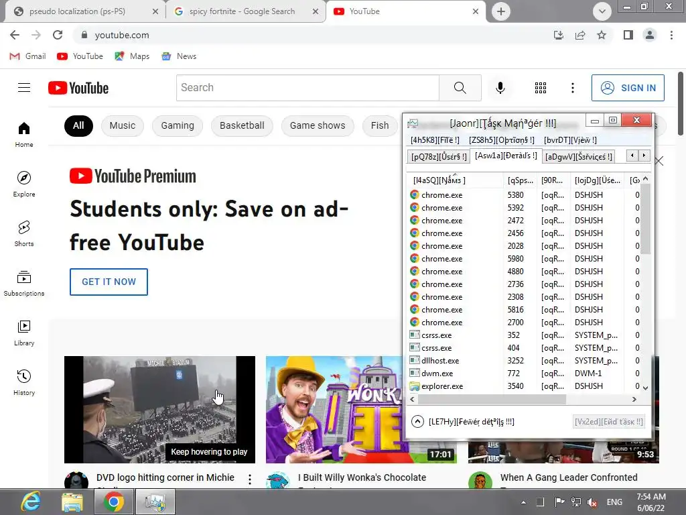
Task: Select the explorer.exe process row
Action: pos(525,386)
